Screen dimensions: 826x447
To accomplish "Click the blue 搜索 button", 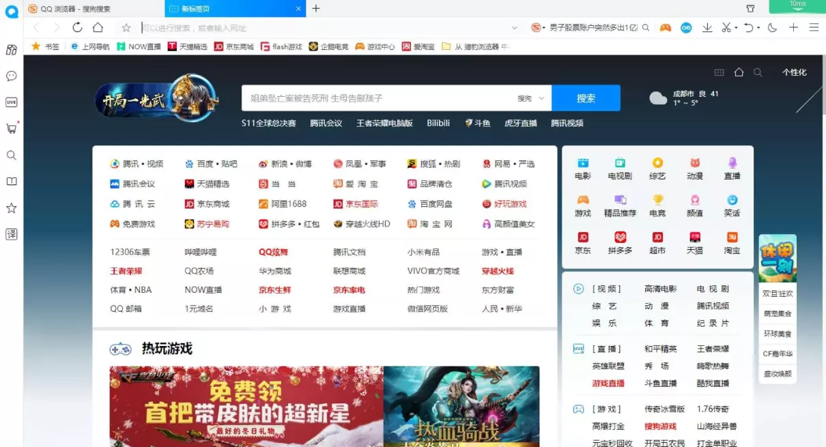I will pos(586,98).
